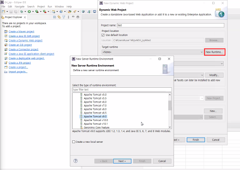
Task: Close the Project Explorer tab
Action: click(x=25, y=17)
